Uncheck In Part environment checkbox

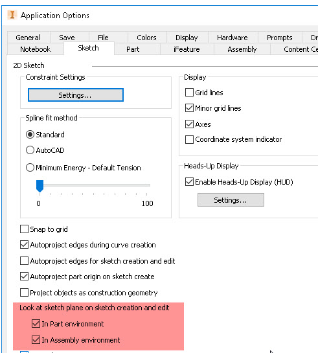pos(36,323)
